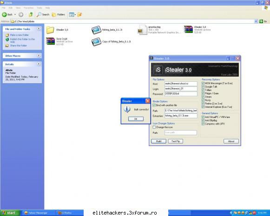
Task: Toggle Compress with UPX option
Action: pyautogui.click(x=203, y=124)
